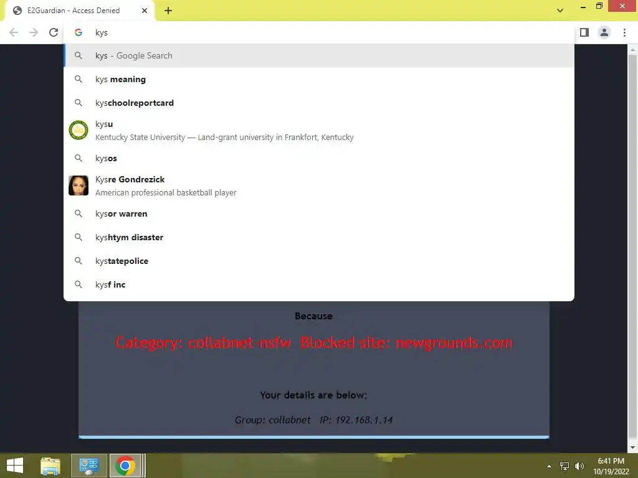This screenshot has width=638, height=478.
Task: Open the profile avatar menu
Action: coord(604,32)
